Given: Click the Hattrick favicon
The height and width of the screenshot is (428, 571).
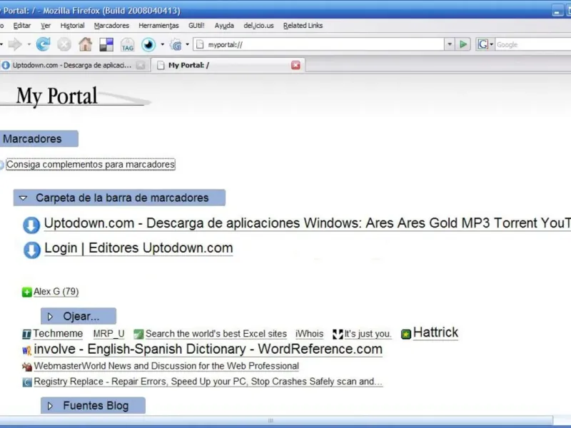Looking at the screenshot, I should tap(406, 334).
